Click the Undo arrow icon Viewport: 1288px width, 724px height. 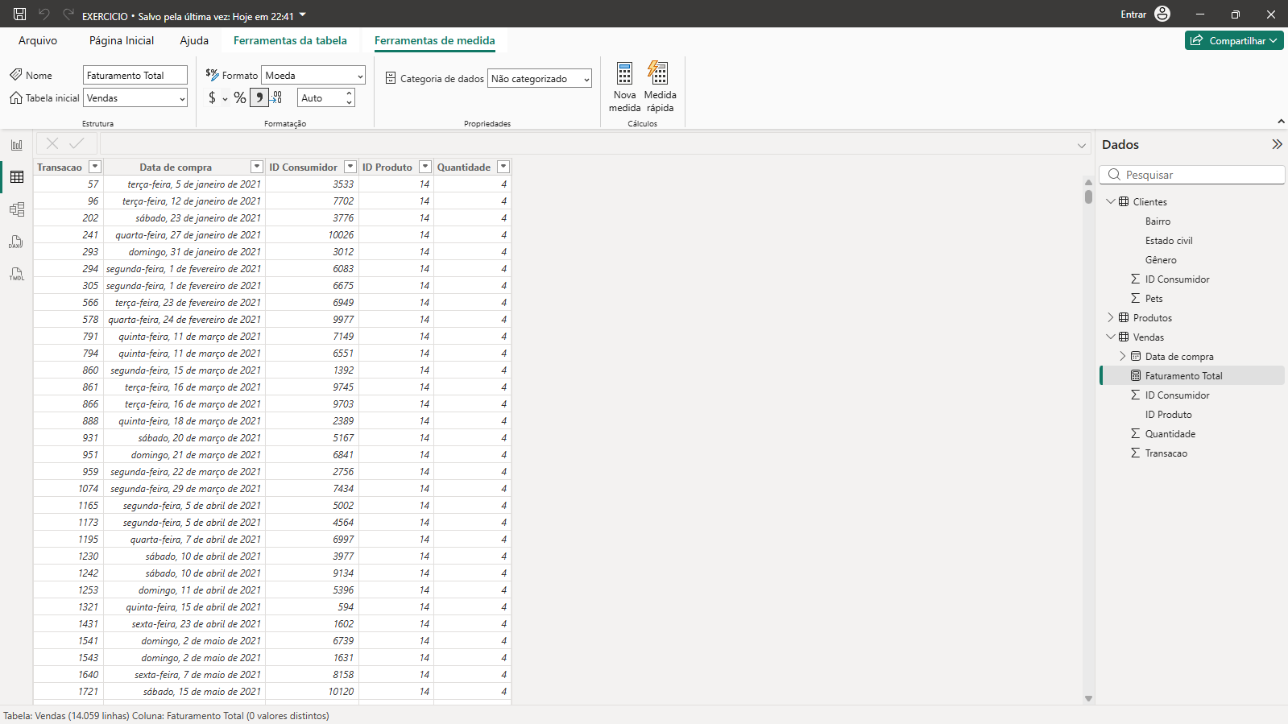(44, 14)
